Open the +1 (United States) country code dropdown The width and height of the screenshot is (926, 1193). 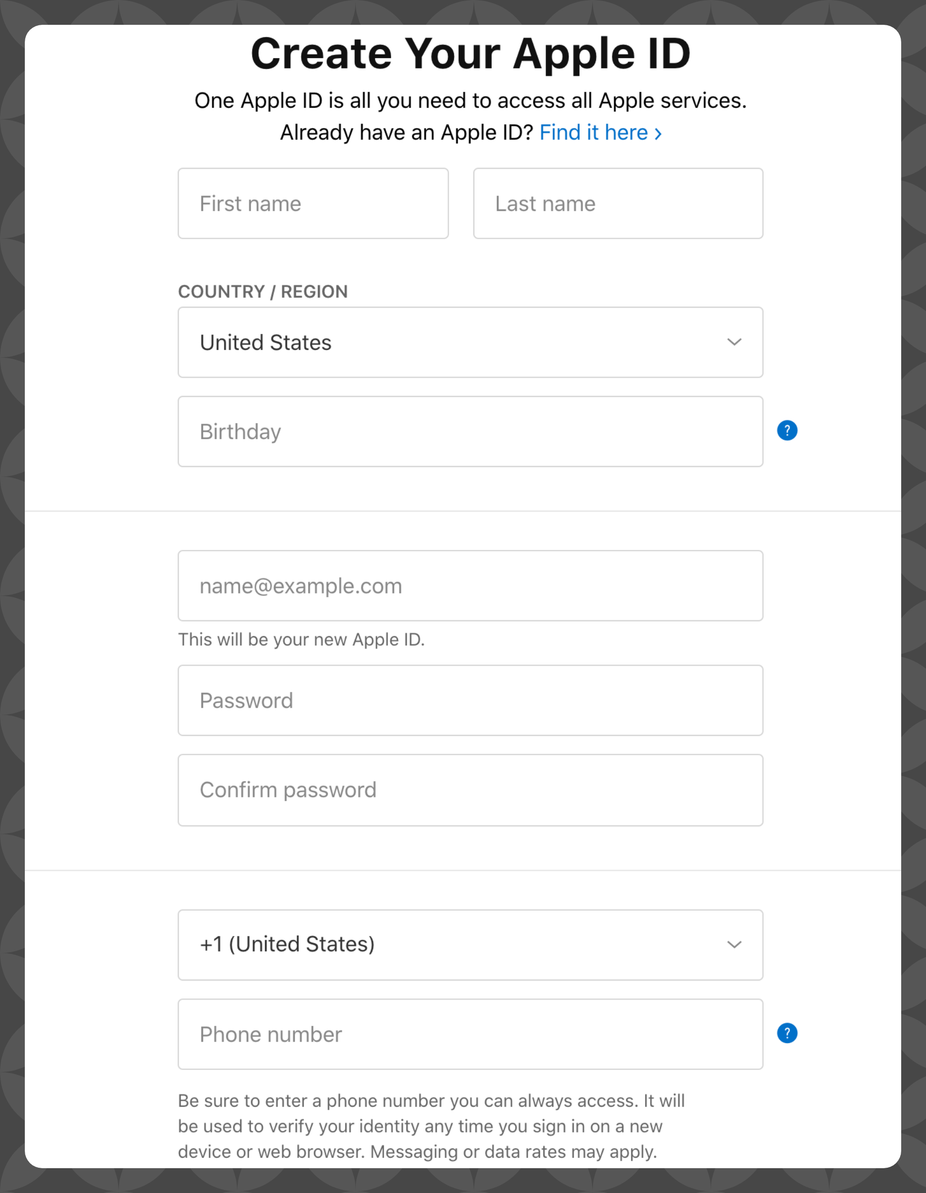(x=470, y=945)
